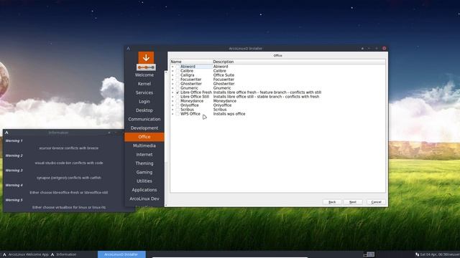Switch to ArcoLinux Welcome App in taskbar
The image size is (460, 258).
(26, 254)
